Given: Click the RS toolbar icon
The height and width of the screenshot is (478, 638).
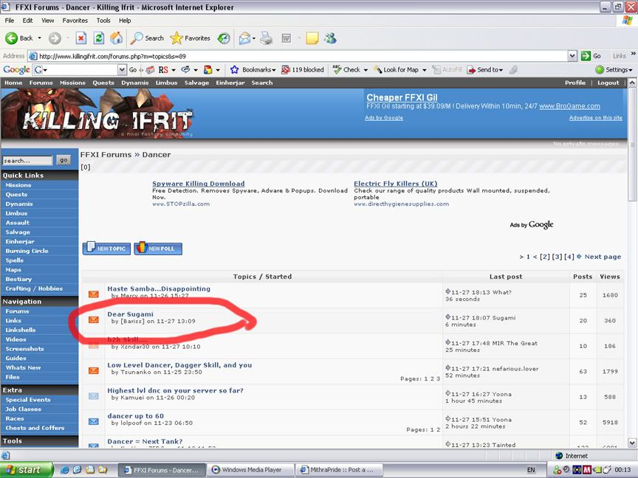Looking at the screenshot, I should point(163,70).
